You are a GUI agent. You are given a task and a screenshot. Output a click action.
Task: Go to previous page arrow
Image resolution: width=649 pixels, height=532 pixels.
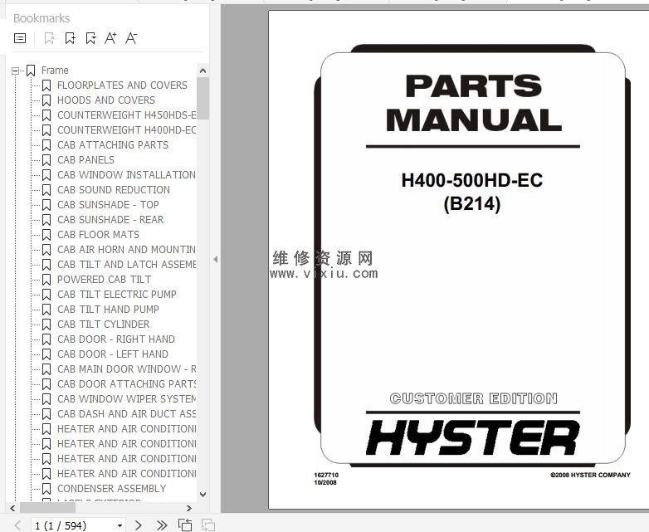click(17, 525)
